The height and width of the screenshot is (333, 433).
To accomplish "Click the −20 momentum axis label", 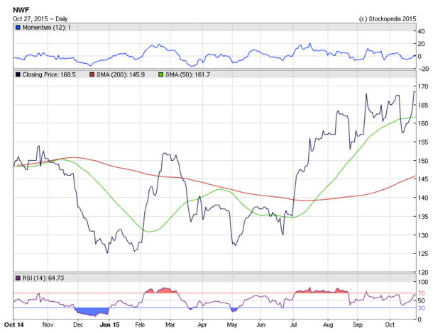I will [x=423, y=69].
